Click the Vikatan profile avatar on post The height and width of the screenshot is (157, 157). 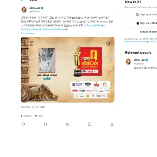point(24,10)
